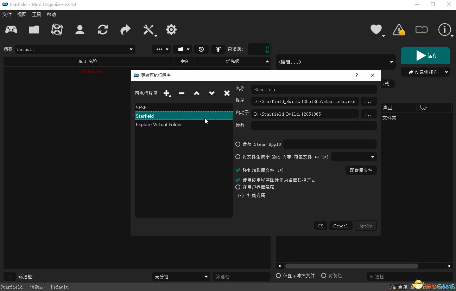Toggle 在用户界面隐藏 option
Image resolution: width=456 pixels, height=291 pixels.
pos(238,187)
